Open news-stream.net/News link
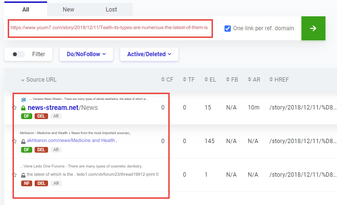This screenshot has width=337, height=205. (62, 108)
